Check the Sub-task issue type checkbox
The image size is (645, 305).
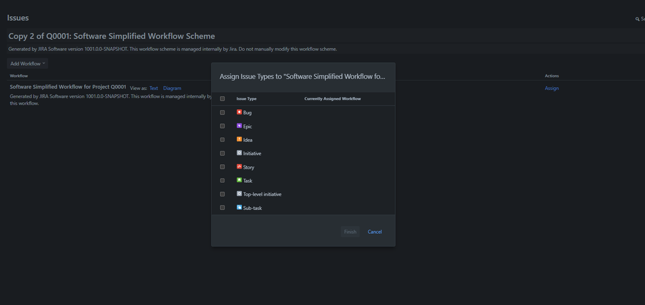pyautogui.click(x=222, y=207)
